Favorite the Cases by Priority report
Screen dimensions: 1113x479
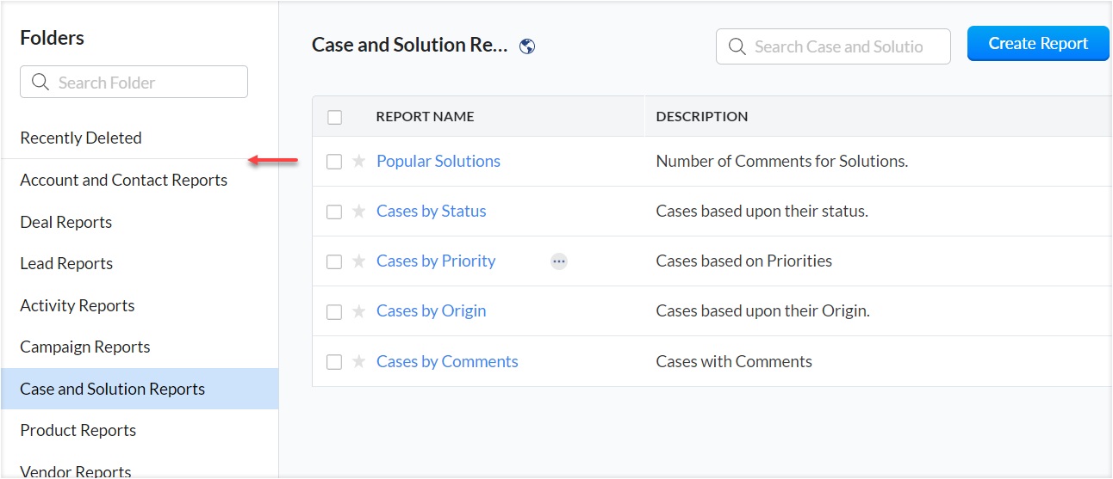pyautogui.click(x=359, y=261)
